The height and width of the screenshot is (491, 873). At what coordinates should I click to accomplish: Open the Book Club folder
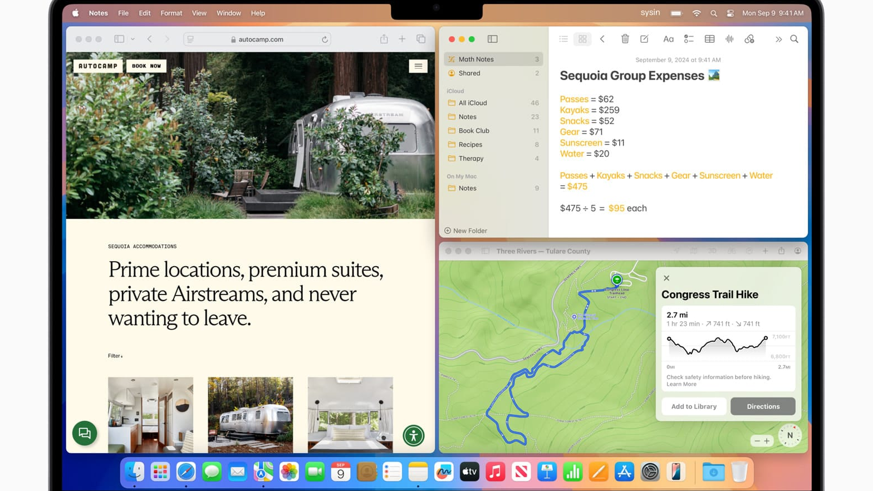point(493,131)
